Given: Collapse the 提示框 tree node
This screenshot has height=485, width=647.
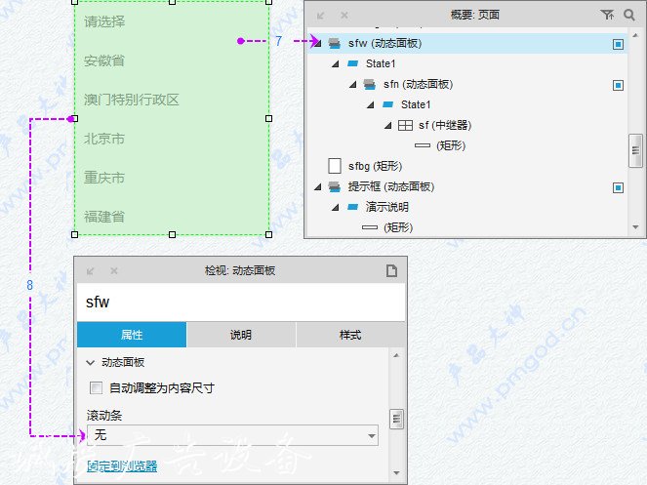Looking at the screenshot, I should point(318,187).
